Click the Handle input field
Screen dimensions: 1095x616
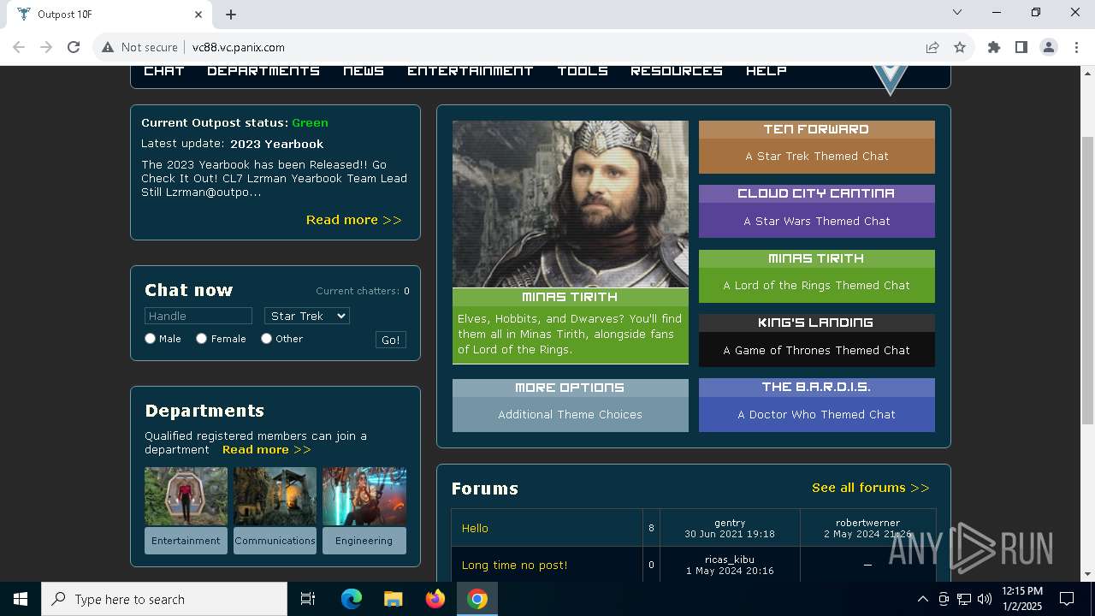198,316
